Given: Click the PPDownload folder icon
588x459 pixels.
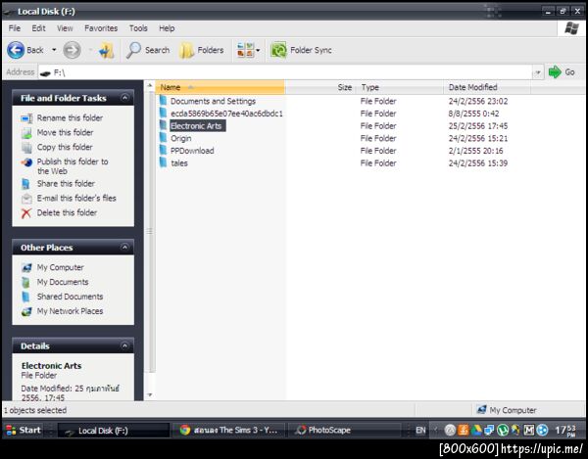Looking at the screenshot, I should click(163, 150).
